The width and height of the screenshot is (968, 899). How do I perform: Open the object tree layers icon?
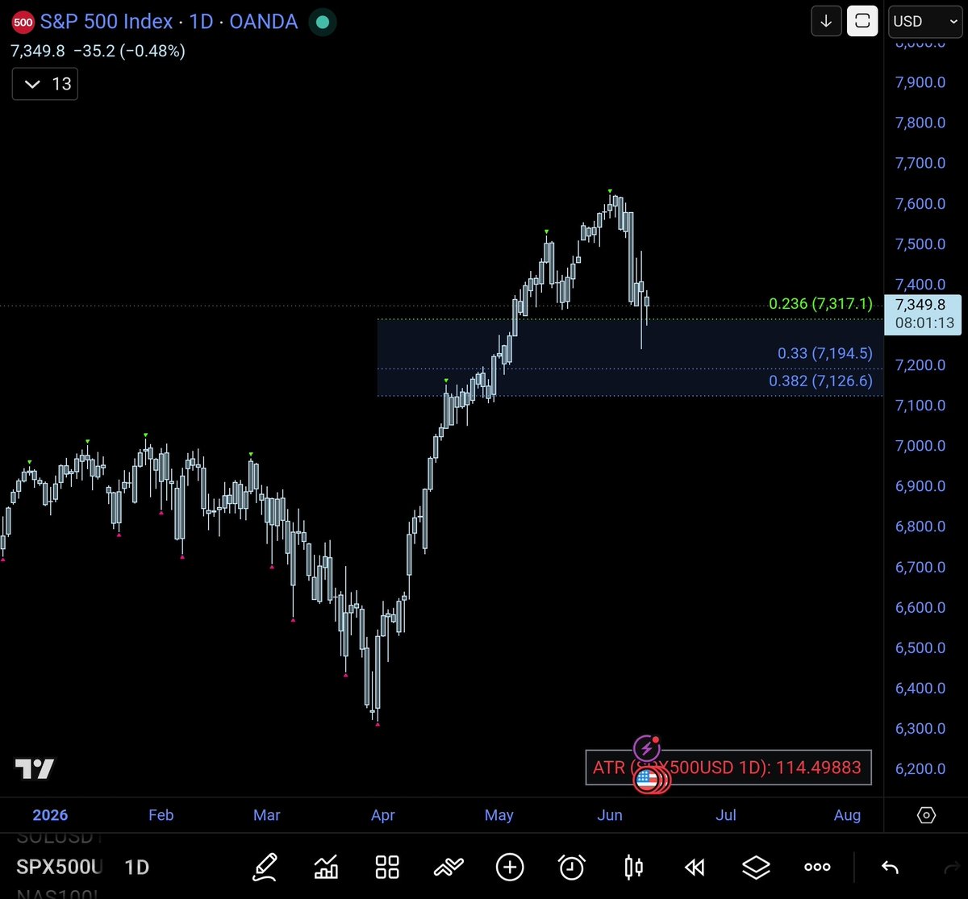pos(756,868)
